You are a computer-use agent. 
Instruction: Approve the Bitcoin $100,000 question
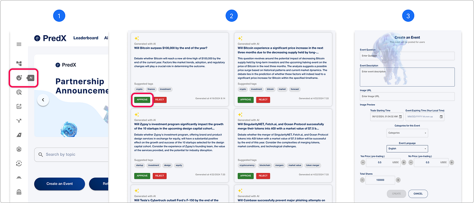point(142,100)
